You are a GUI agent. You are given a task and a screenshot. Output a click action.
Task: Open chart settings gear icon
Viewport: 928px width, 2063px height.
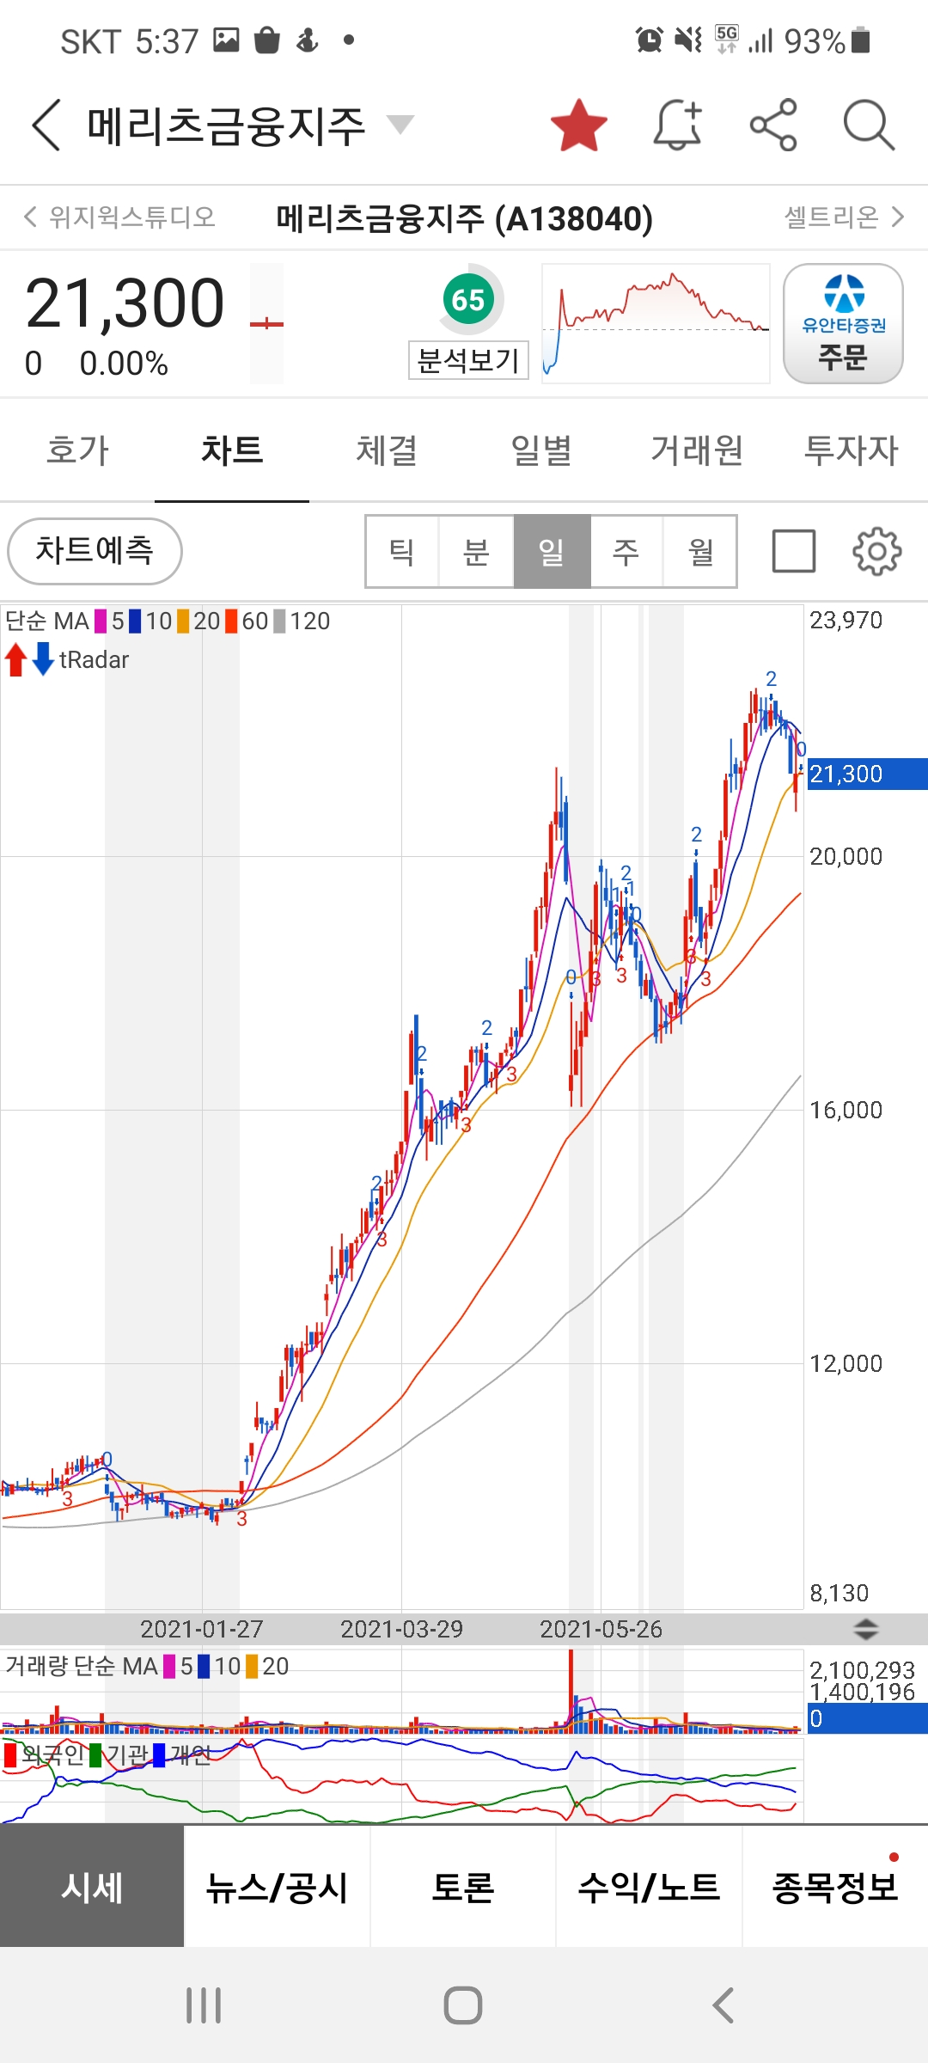(x=877, y=551)
